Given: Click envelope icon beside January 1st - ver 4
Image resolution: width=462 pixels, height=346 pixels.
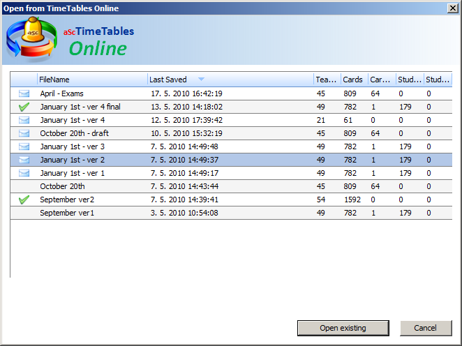Looking at the screenshot, I should point(24,120).
